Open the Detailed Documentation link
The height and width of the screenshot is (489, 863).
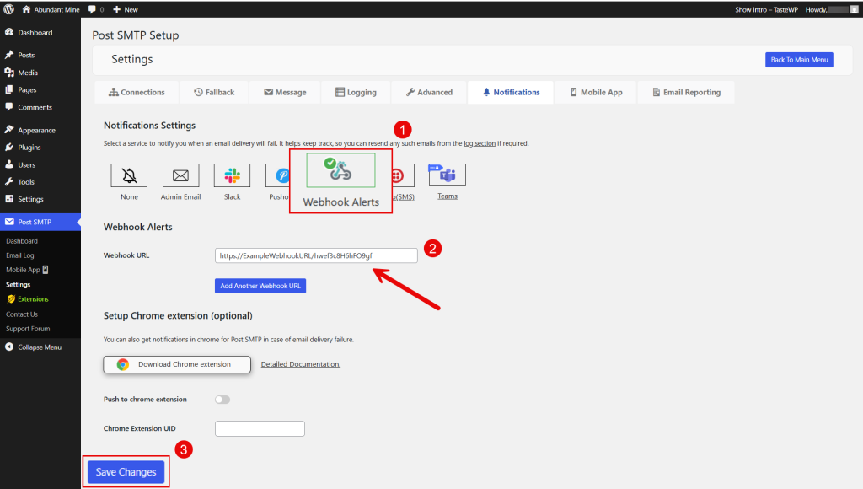300,364
